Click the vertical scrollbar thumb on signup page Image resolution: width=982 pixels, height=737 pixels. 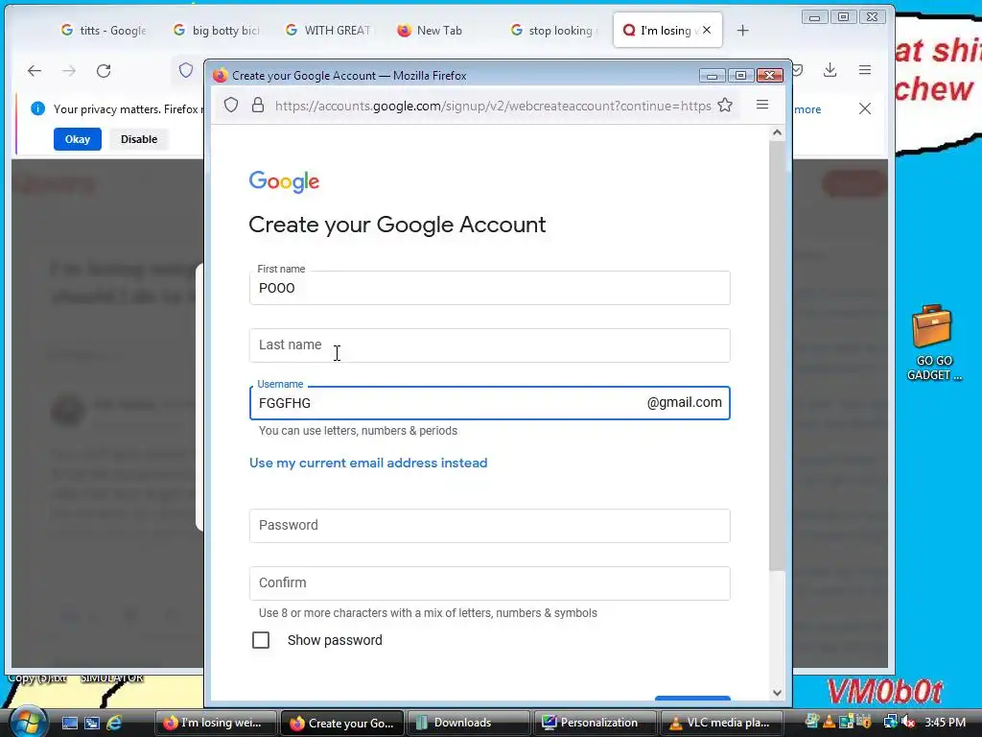[777, 355]
